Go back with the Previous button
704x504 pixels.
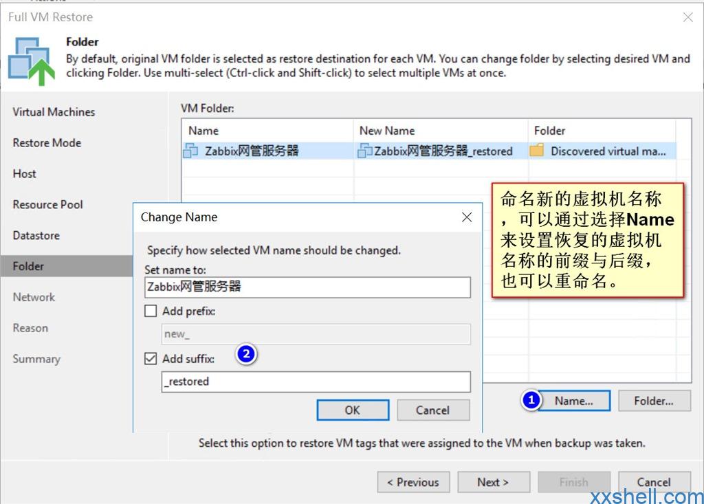pyautogui.click(x=413, y=483)
